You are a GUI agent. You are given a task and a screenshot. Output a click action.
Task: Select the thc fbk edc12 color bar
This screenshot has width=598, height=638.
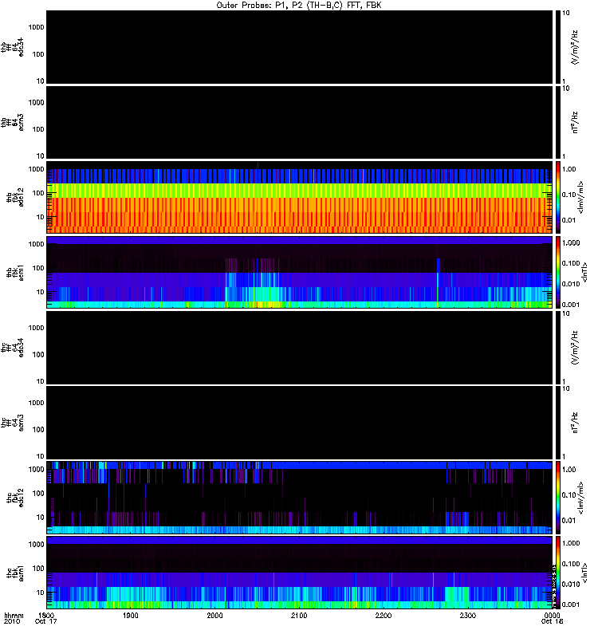click(558, 497)
